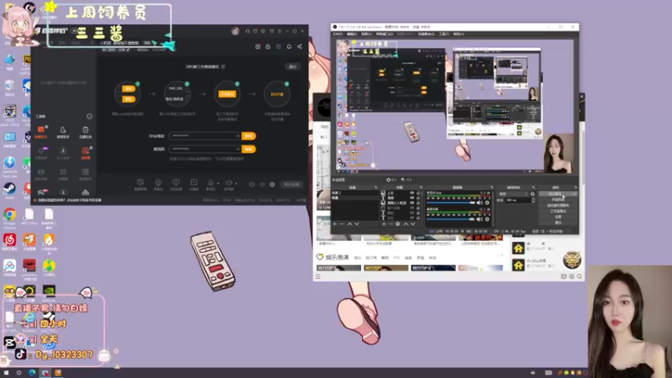This screenshot has height=378, width=672.
Task: Pop out the Audio Mixer dock header icon
Action: (491, 187)
